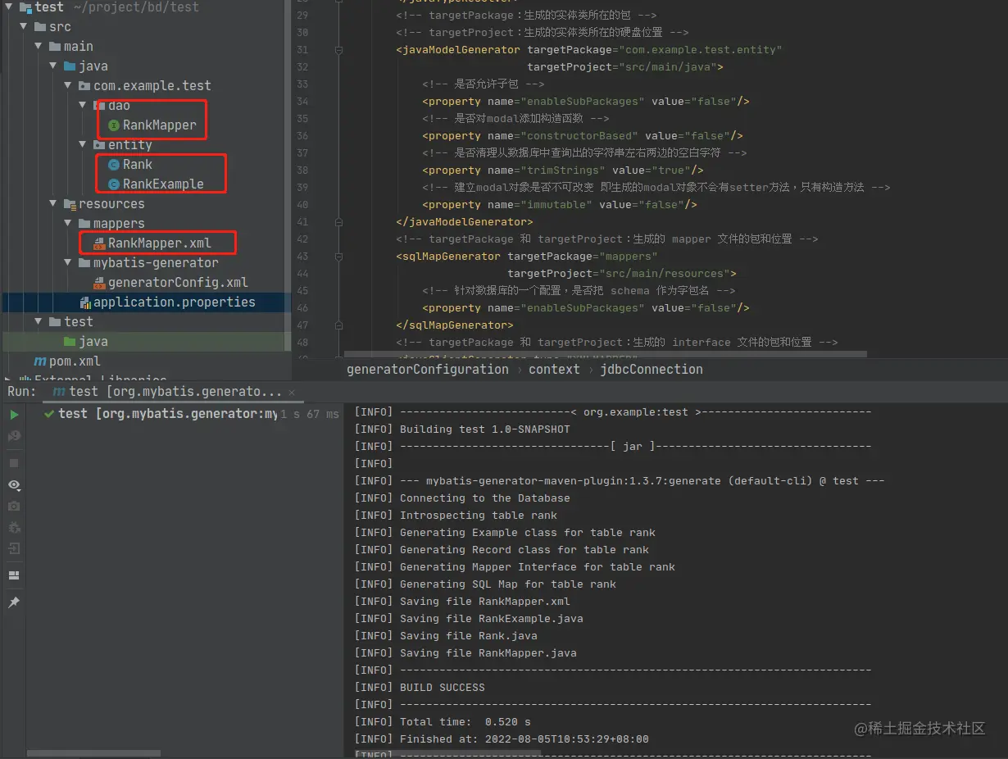Click "Saving file RankMapper.xml" console line
1008x759 pixels.
485,601
